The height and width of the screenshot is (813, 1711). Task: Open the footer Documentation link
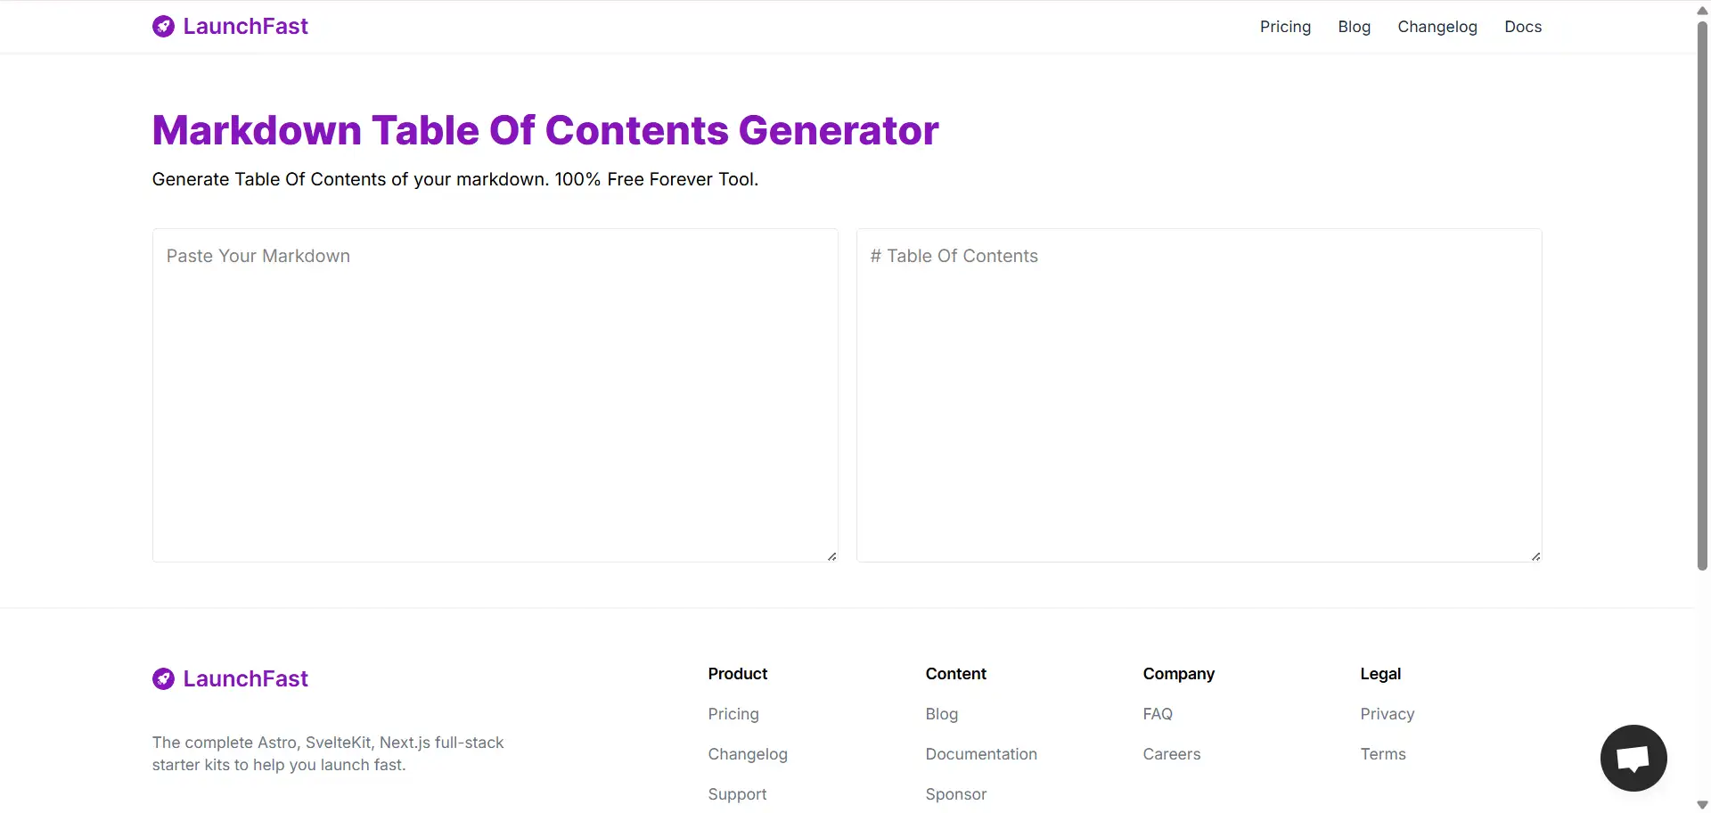tap(981, 754)
